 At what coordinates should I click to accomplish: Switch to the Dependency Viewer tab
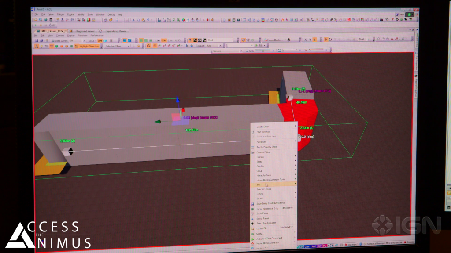pyautogui.click(x=115, y=31)
